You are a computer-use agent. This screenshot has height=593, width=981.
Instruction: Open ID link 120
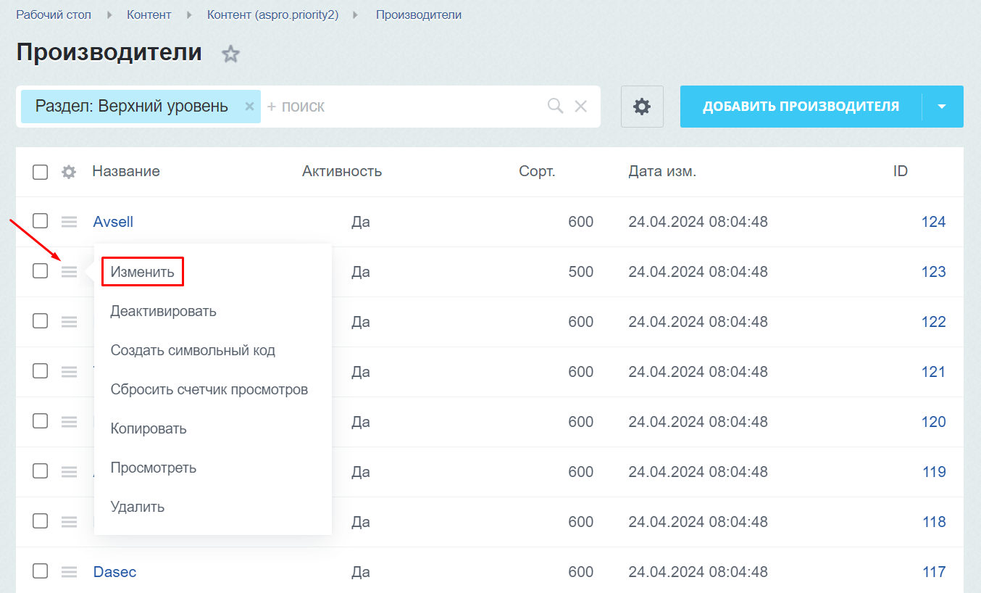click(x=933, y=422)
